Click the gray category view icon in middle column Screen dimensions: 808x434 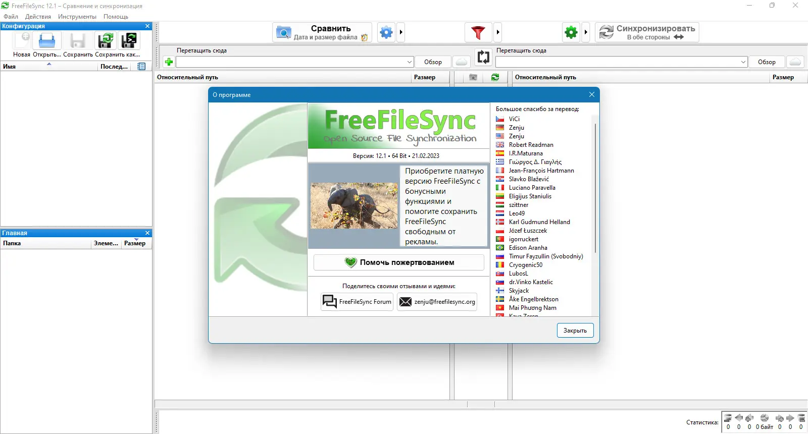coord(473,77)
